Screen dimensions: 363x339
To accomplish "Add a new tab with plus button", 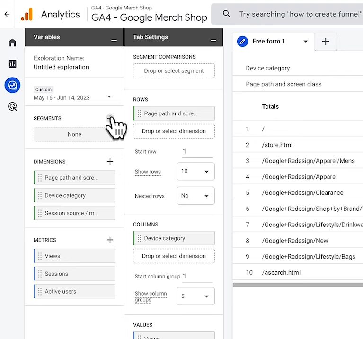I will [x=326, y=42].
